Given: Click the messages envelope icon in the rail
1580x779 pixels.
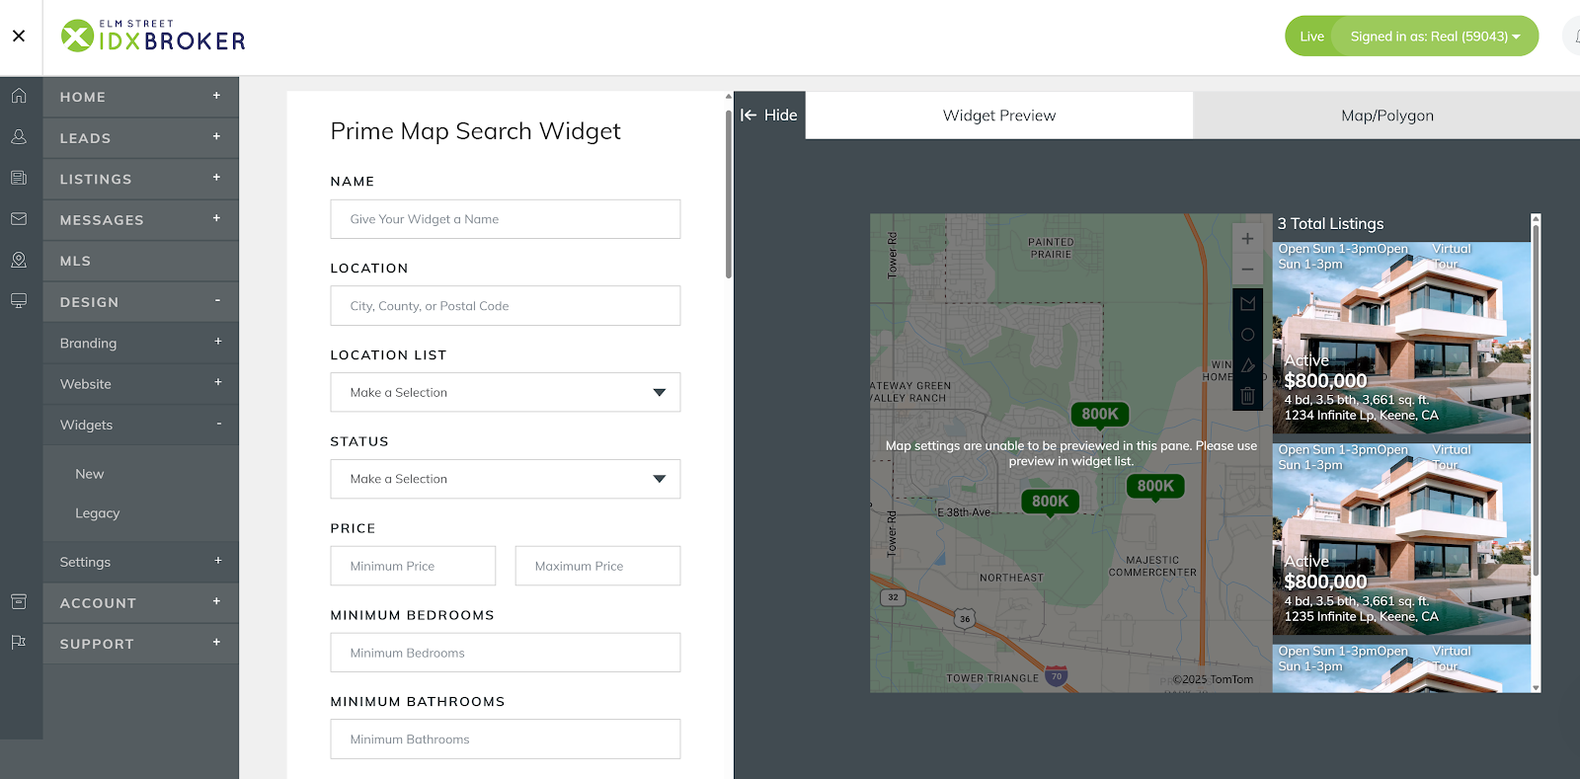Looking at the screenshot, I should (x=19, y=218).
